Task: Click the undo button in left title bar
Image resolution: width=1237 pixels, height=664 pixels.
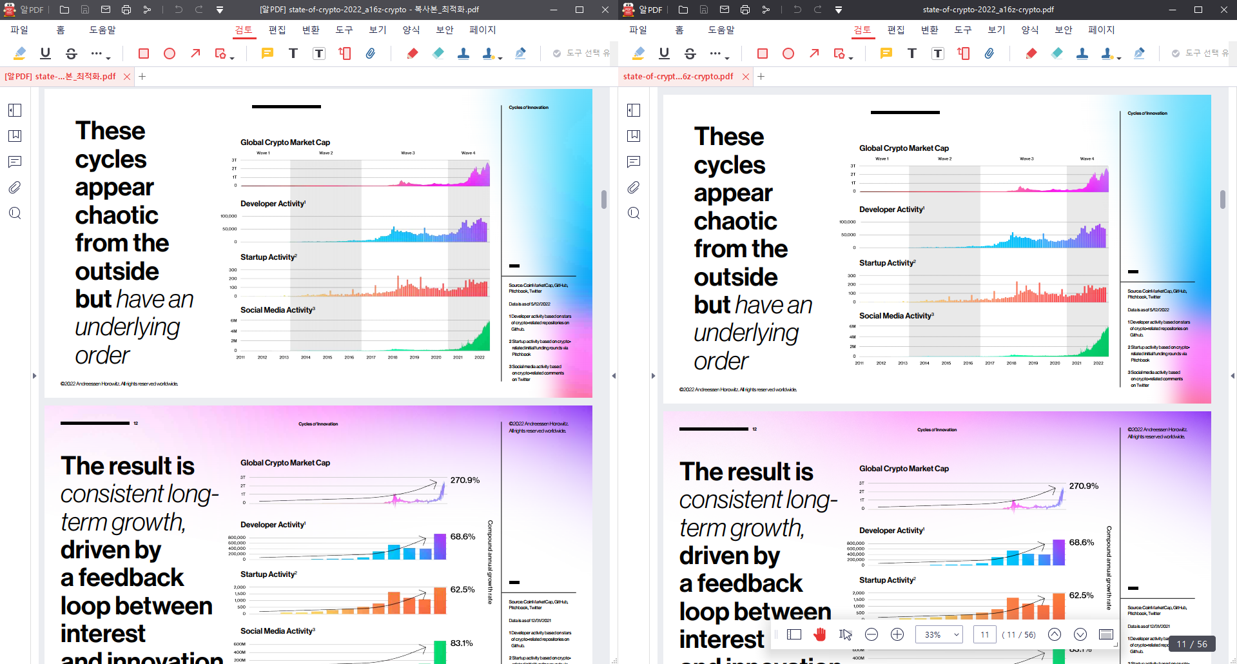Action: [179, 10]
